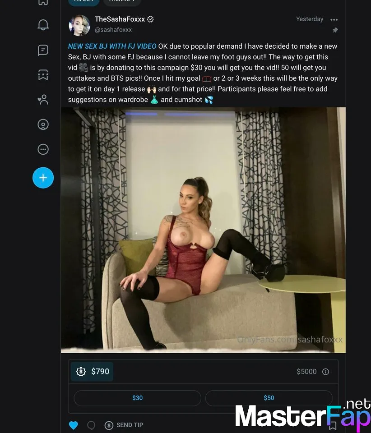This screenshot has height=433, width=371.
Task: Open the comment bubble under the post
Action: pyautogui.click(x=91, y=425)
